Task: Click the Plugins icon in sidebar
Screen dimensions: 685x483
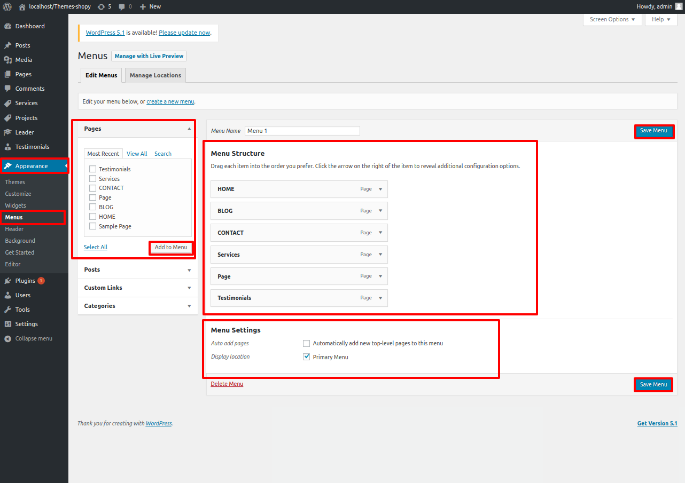Action: 7,281
